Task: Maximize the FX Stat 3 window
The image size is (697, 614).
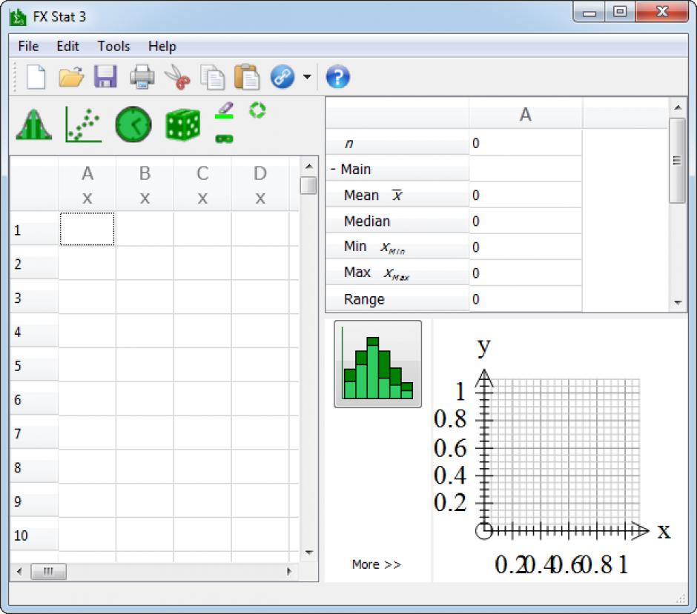Action: click(x=620, y=12)
